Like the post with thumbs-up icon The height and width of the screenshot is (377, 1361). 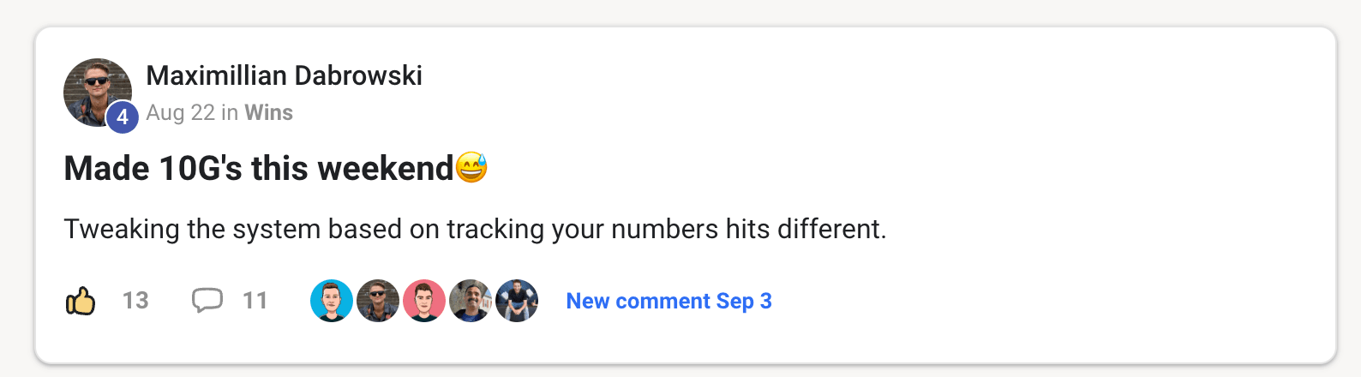coord(81,301)
